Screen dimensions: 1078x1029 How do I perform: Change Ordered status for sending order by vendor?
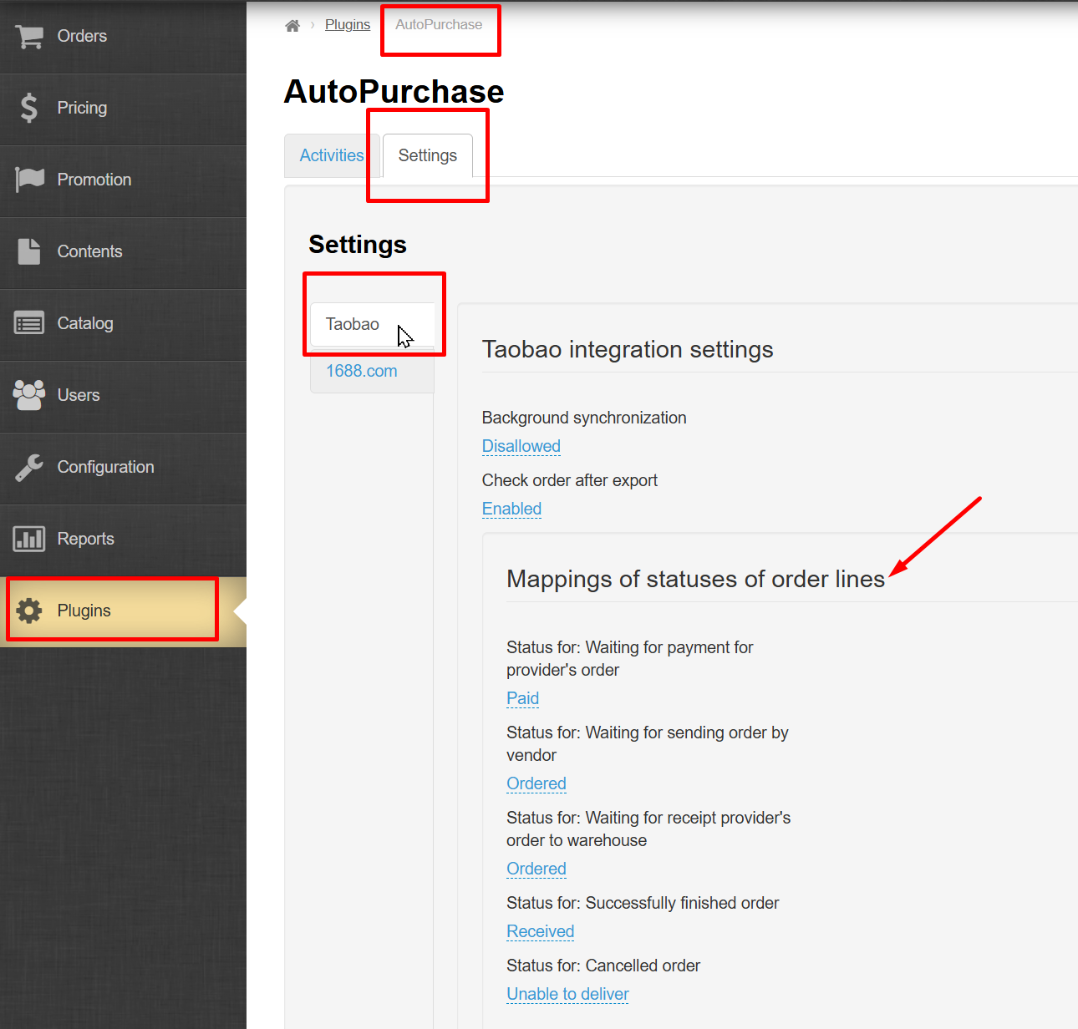pyautogui.click(x=536, y=783)
